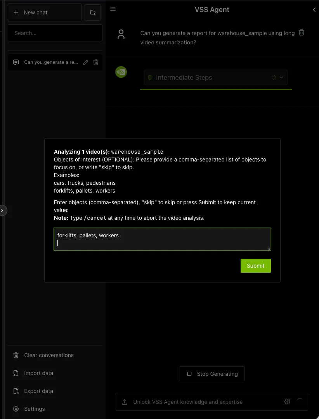This screenshot has width=319, height=419.
Task: Click the NVIDIA agent avatar
Action: point(121,72)
